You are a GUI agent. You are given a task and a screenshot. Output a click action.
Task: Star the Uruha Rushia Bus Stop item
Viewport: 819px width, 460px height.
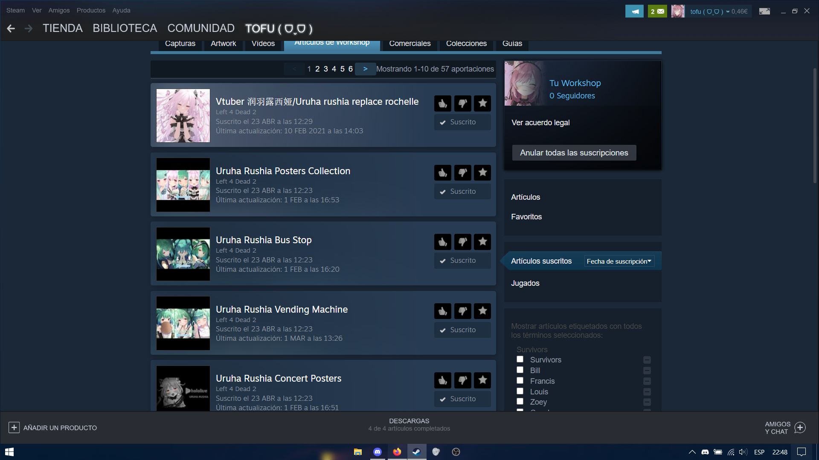coord(482,242)
